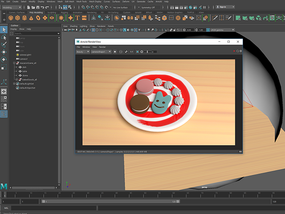Activate the arrow Select tool

[4, 30]
